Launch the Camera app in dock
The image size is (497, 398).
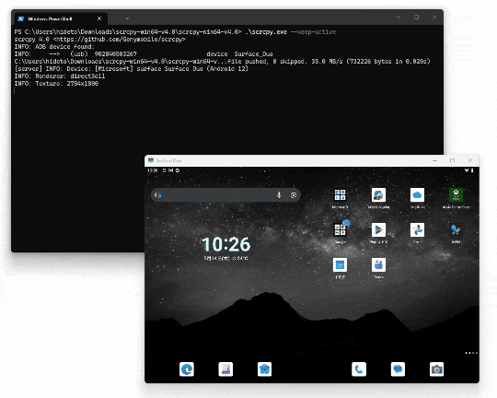tap(436, 369)
